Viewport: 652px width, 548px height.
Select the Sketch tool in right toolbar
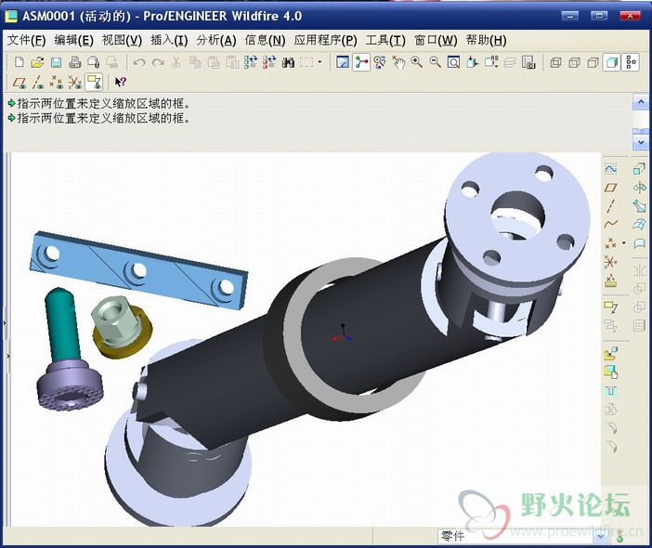(610, 169)
